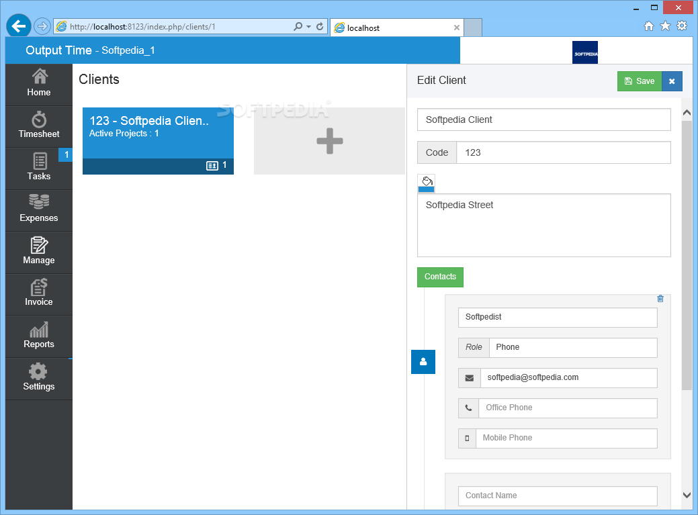Open the 123 - Softpedia Client tile
Viewport: 698px width, 515px height.
tap(158, 141)
